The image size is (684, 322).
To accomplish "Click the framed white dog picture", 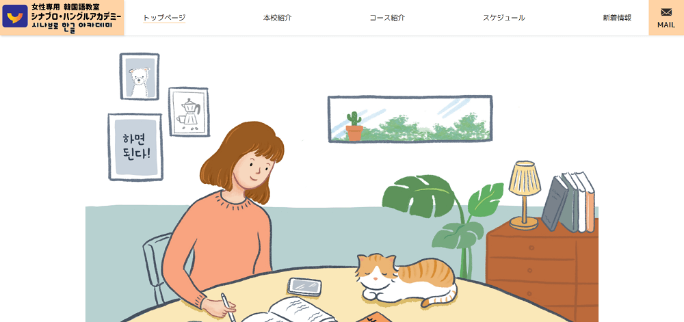I will 139,77.
